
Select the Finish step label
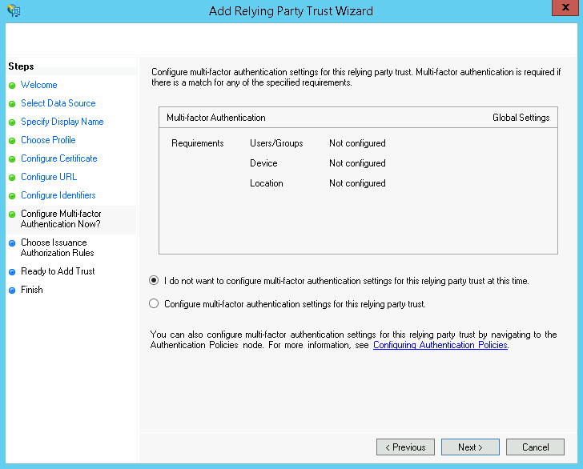pos(32,290)
